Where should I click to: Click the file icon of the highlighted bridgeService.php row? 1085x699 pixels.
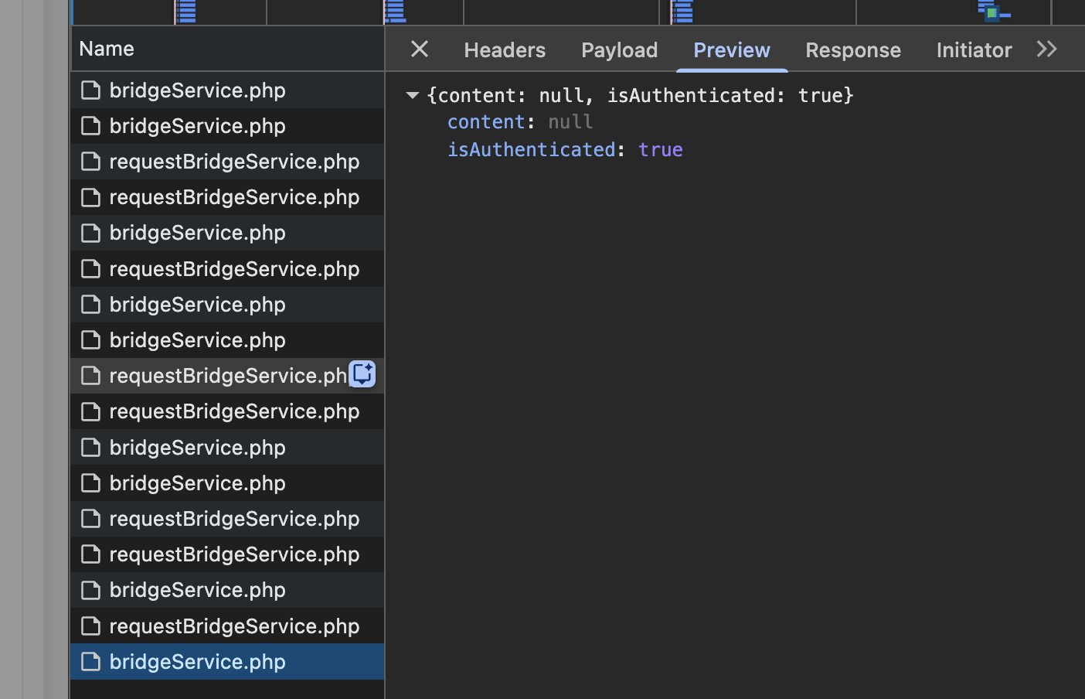(x=91, y=662)
